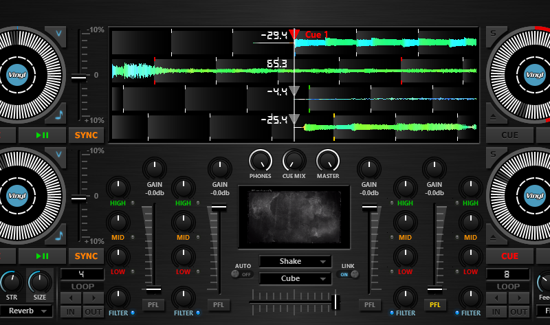
Task: Click the V button on the lower-left deck
Action: click(58, 155)
